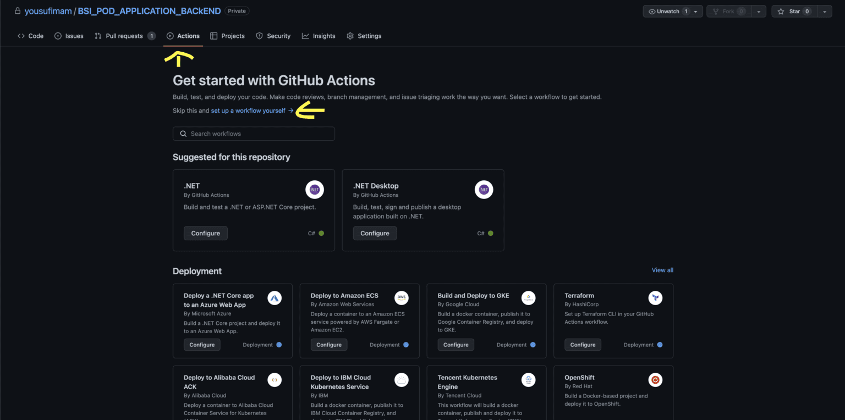The width and height of the screenshot is (845, 420).
Task: Click View all deployment workflows
Action: click(662, 270)
